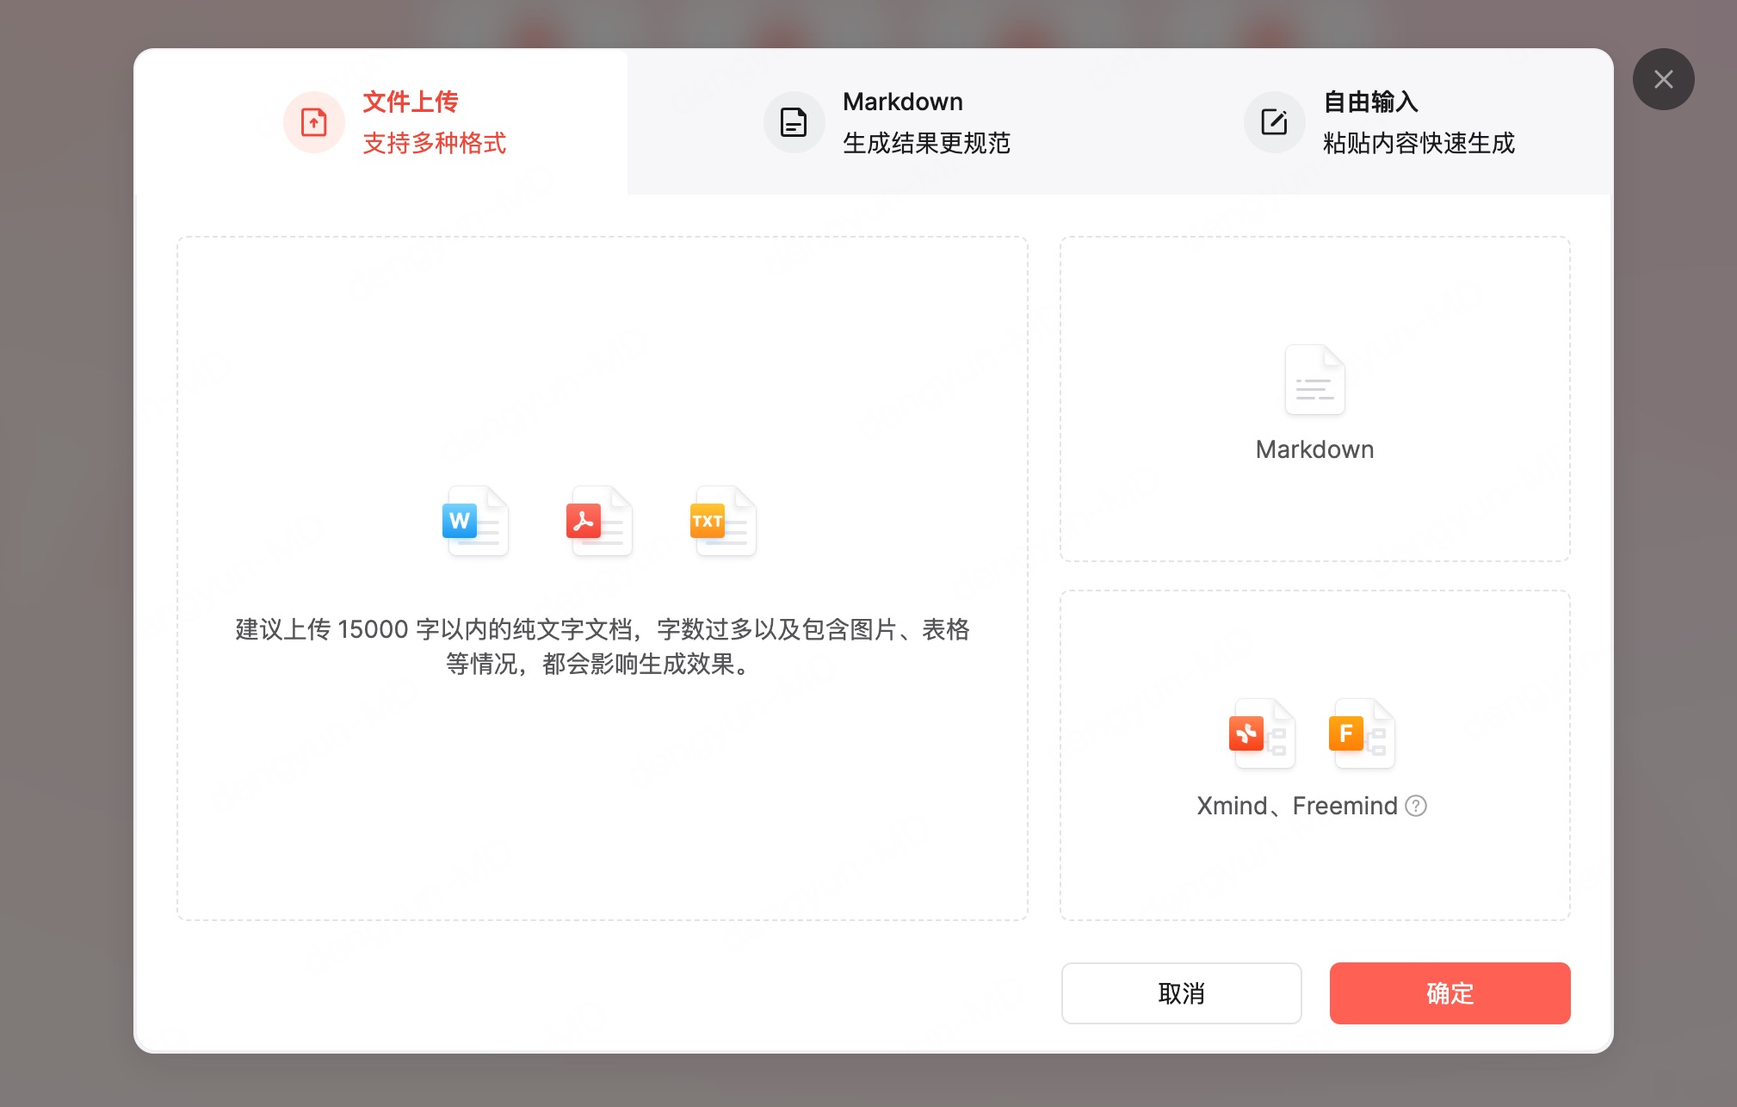Click the 建议上传 15000 字 hint text

pyautogui.click(x=603, y=646)
